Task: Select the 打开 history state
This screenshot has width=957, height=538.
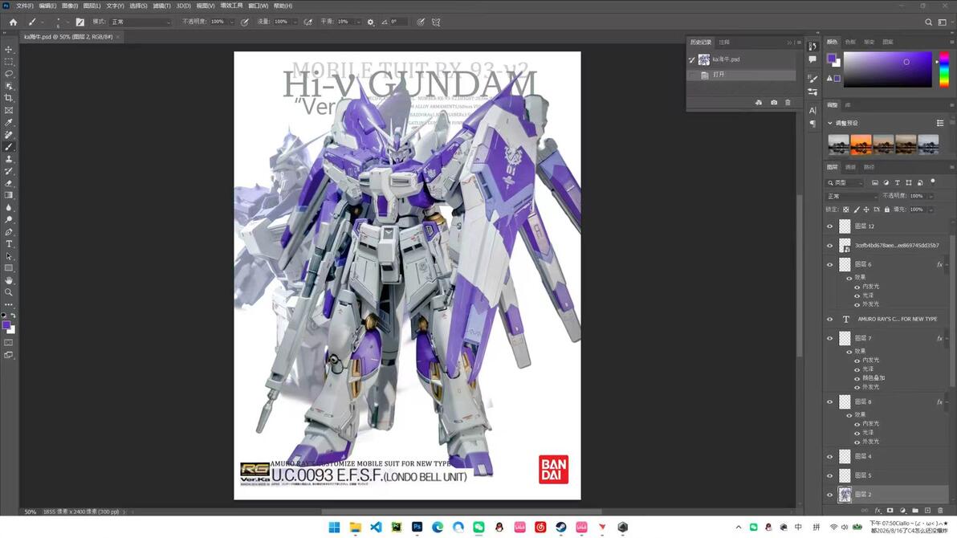Action: click(743, 75)
